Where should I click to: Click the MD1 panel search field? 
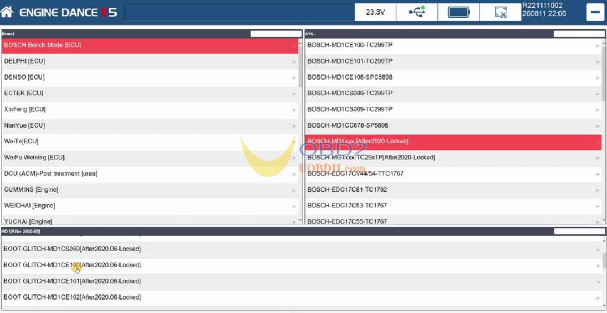[x=579, y=232]
